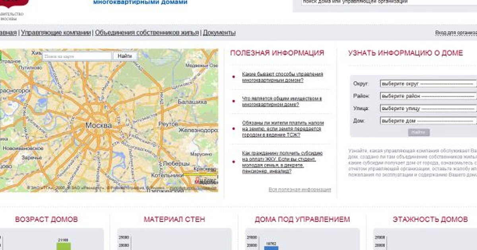
Task: Click the blue bar in Дома под управлением chart
Action: point(271,248)
